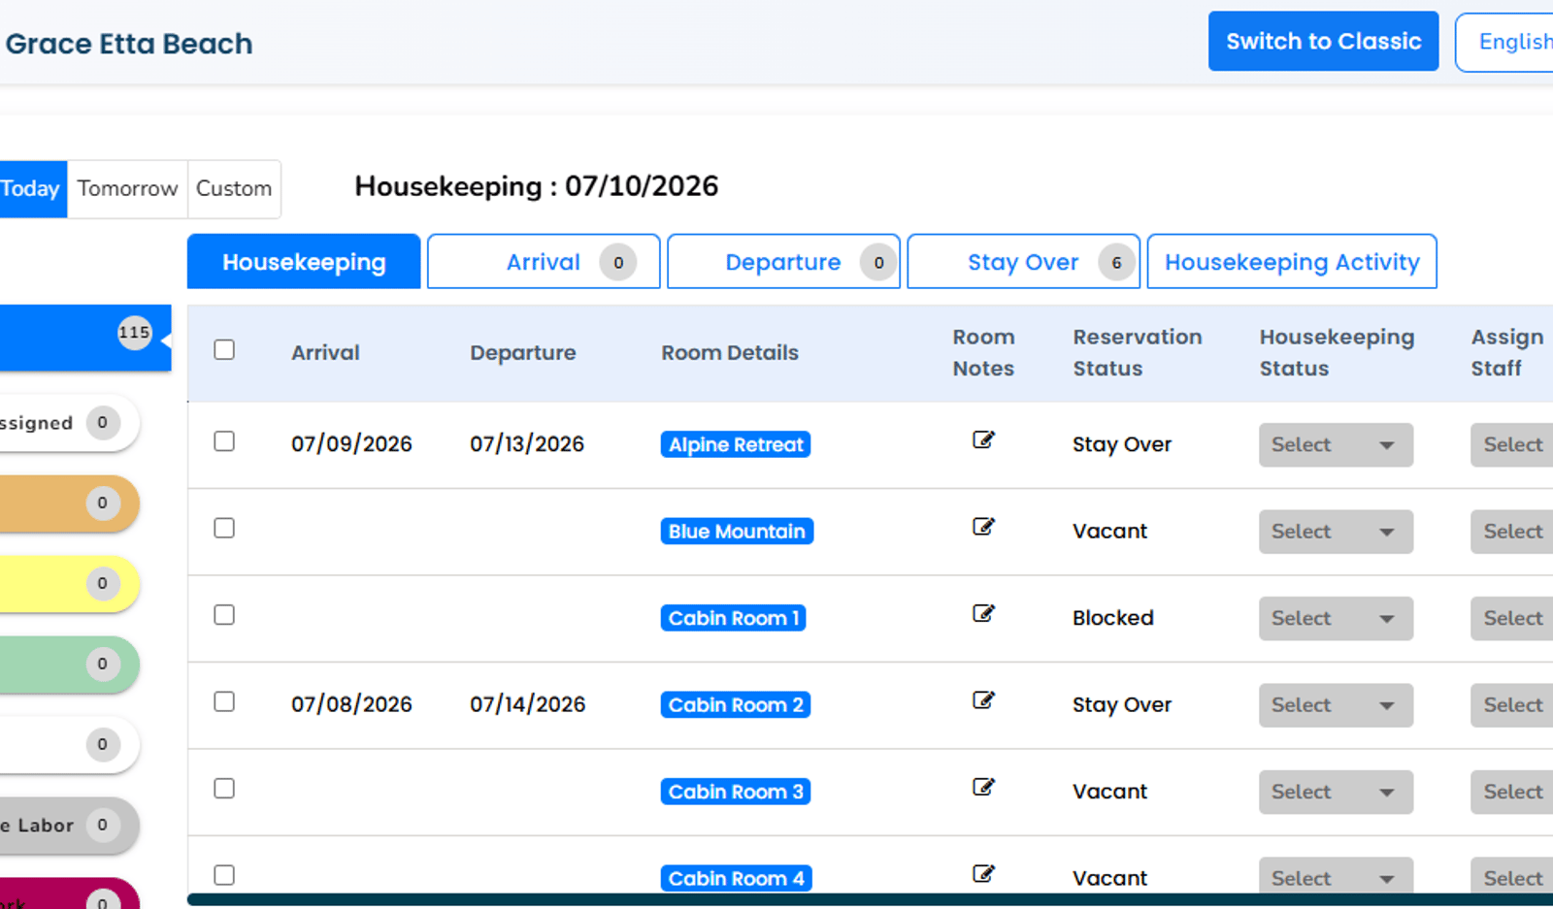The width and height of the screenshot is (1553, 909).
Task: Click arrival date 07/08/2026
Action: [351, 704]
